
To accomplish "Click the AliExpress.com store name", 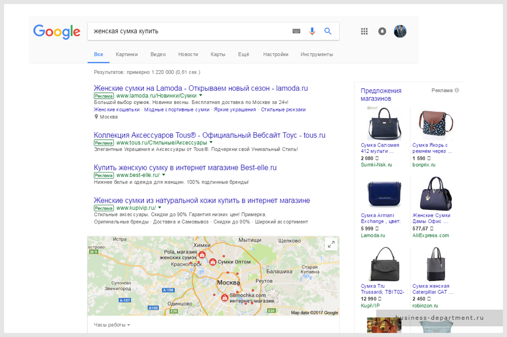I will click(430, 235).
